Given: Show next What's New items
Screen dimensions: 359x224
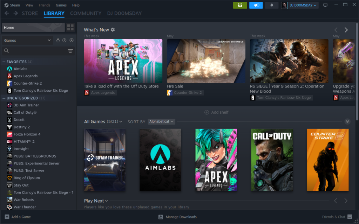Looking at the screenshot, I should [346, 30].
